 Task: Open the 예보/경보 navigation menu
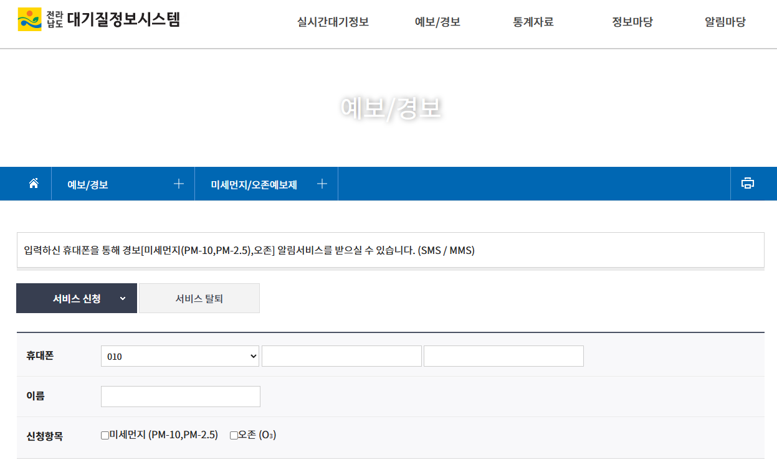pyautogui.click(x=439, y=21)
